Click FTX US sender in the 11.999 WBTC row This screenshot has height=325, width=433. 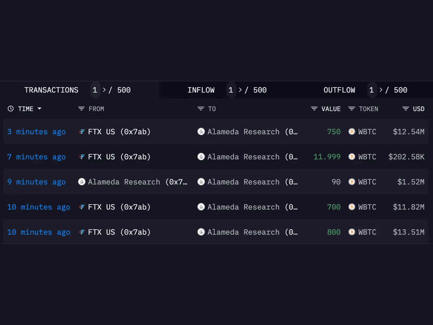point(119,157)
